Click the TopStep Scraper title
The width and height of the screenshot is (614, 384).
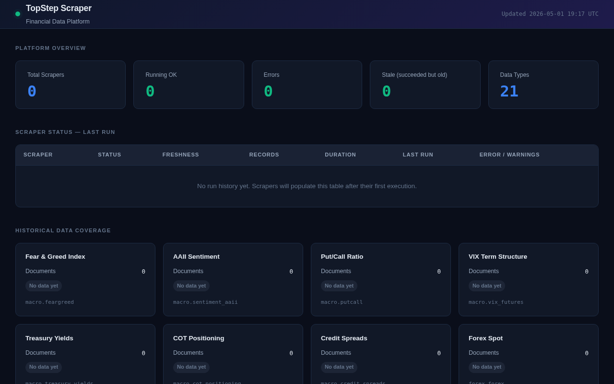pos(59,8)
